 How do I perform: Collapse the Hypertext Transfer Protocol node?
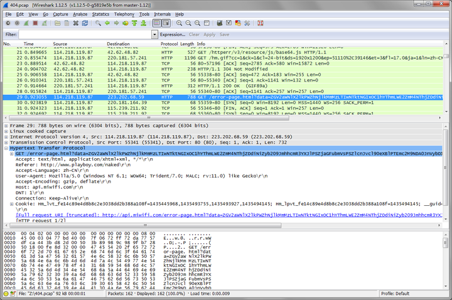coord(6,148)
